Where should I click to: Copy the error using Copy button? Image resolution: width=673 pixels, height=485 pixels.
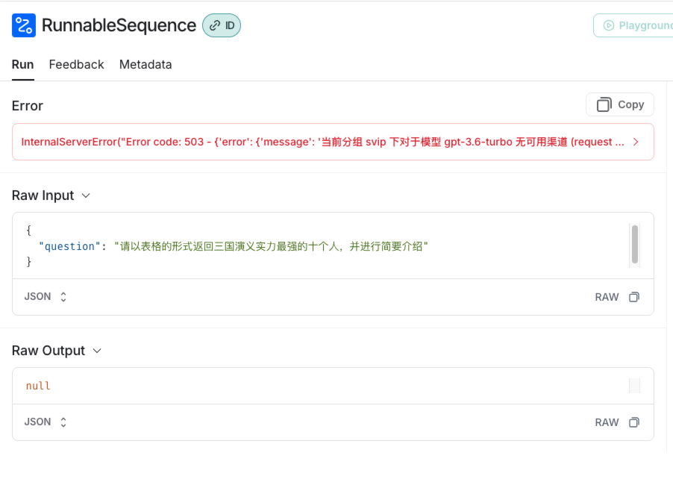point(620,104)
